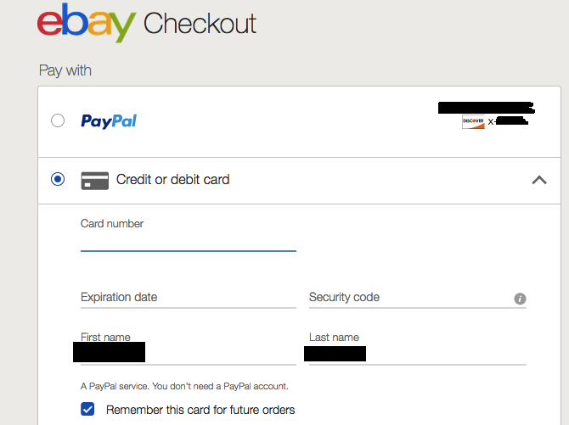The width and height of the screenshot is (569, 425).
Task: Open the security code info icon
Action: (520, 299)
